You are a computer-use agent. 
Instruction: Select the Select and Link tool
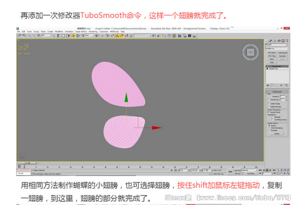pyautogui.click(x=30, y=36)
